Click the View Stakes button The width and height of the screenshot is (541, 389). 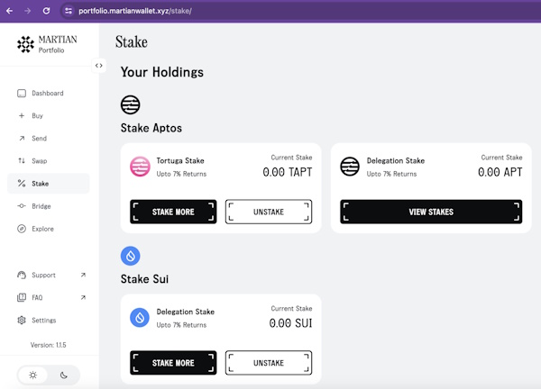(430, 212)
